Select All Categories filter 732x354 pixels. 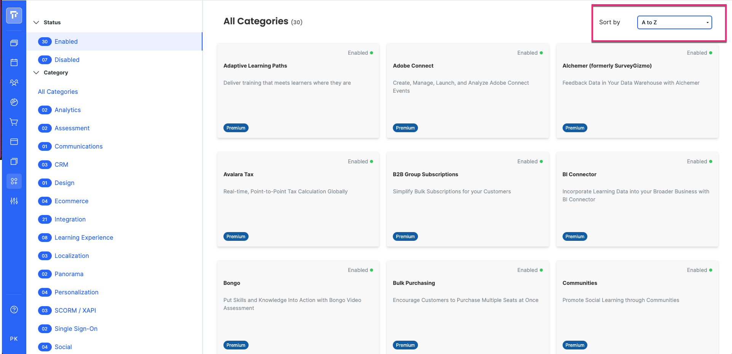[x=58, y=92]
